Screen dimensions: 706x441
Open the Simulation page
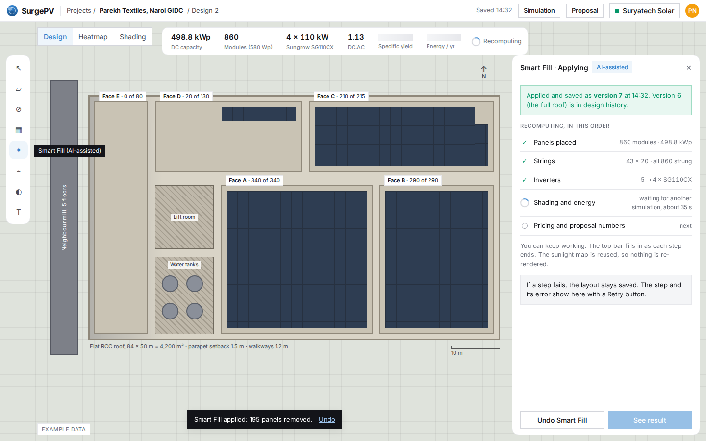click(x=539, y=10)
